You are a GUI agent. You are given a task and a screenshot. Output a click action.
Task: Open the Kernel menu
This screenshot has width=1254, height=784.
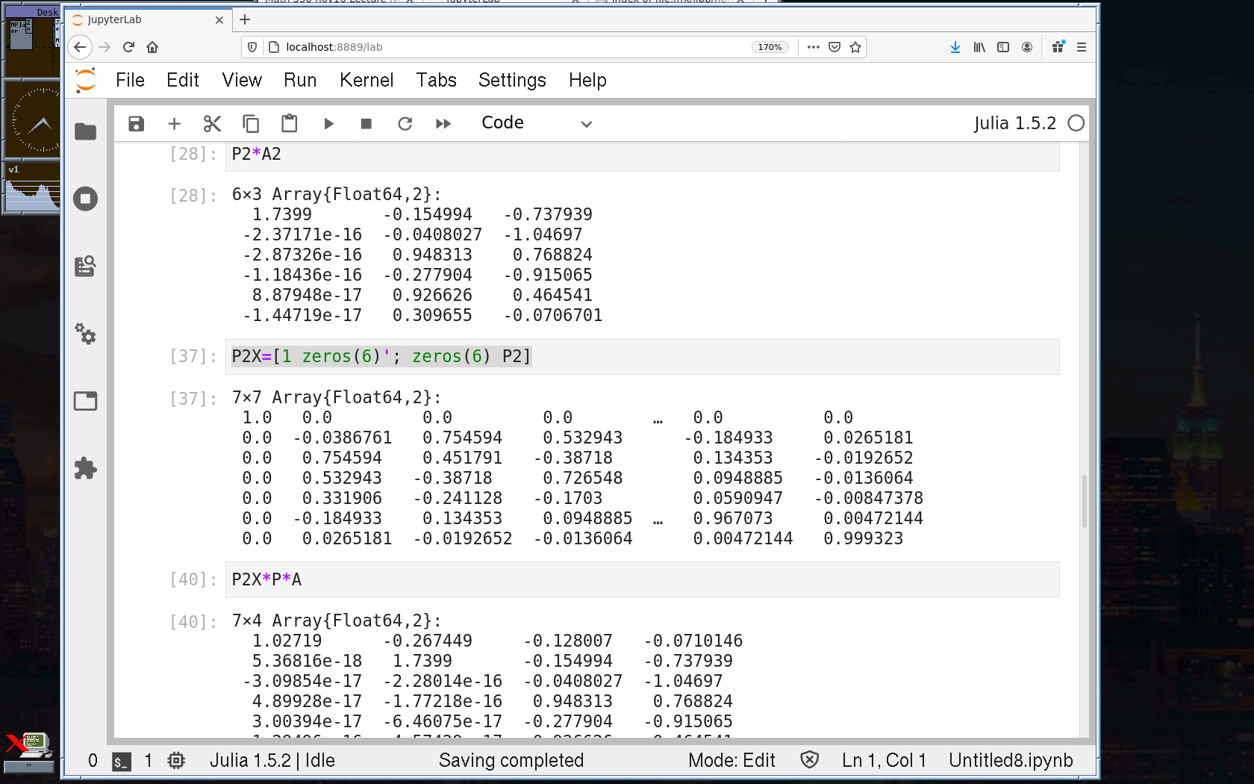(366, 80)
